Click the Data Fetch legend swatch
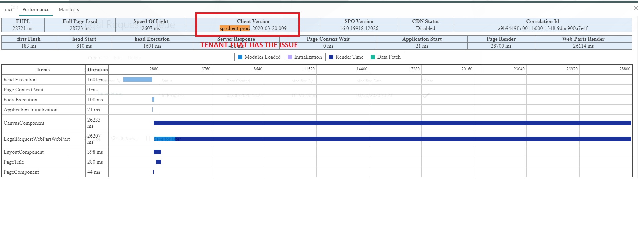 (373, 57)
